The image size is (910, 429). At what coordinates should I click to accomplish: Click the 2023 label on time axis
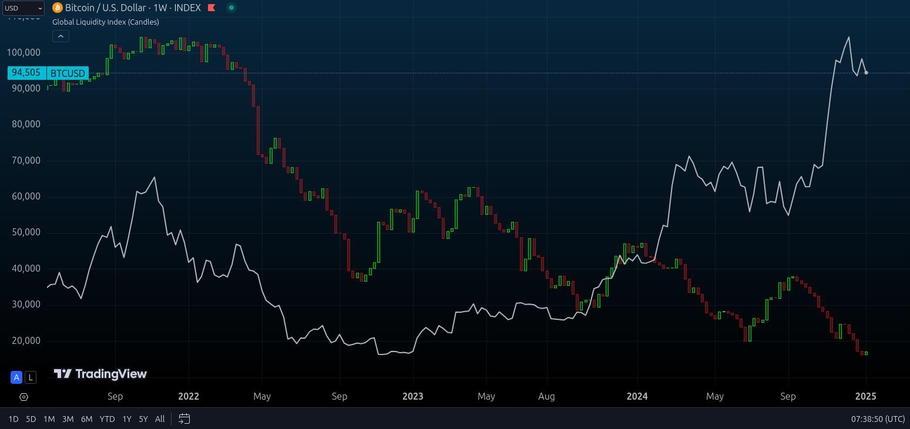click(x=413, y=396)
